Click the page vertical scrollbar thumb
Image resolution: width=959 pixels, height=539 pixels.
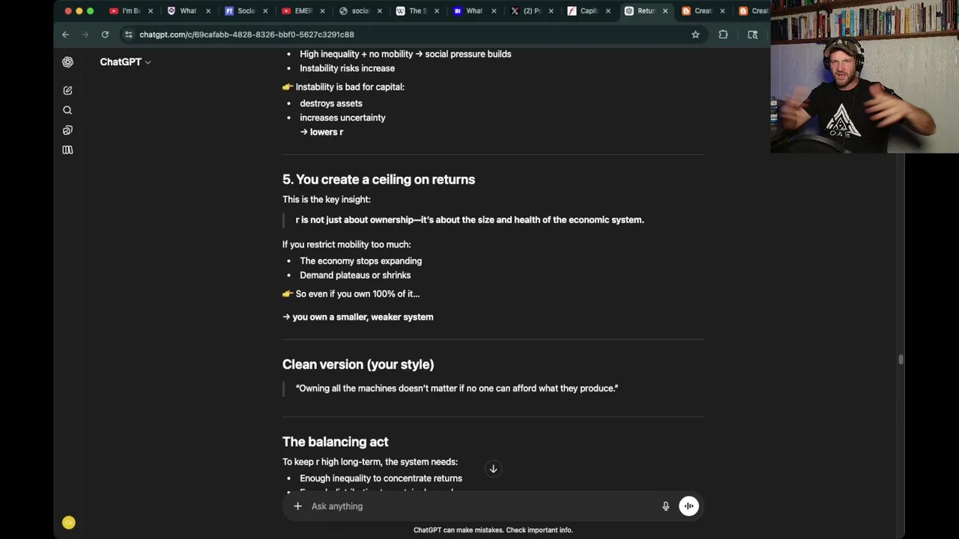point(901,360)
